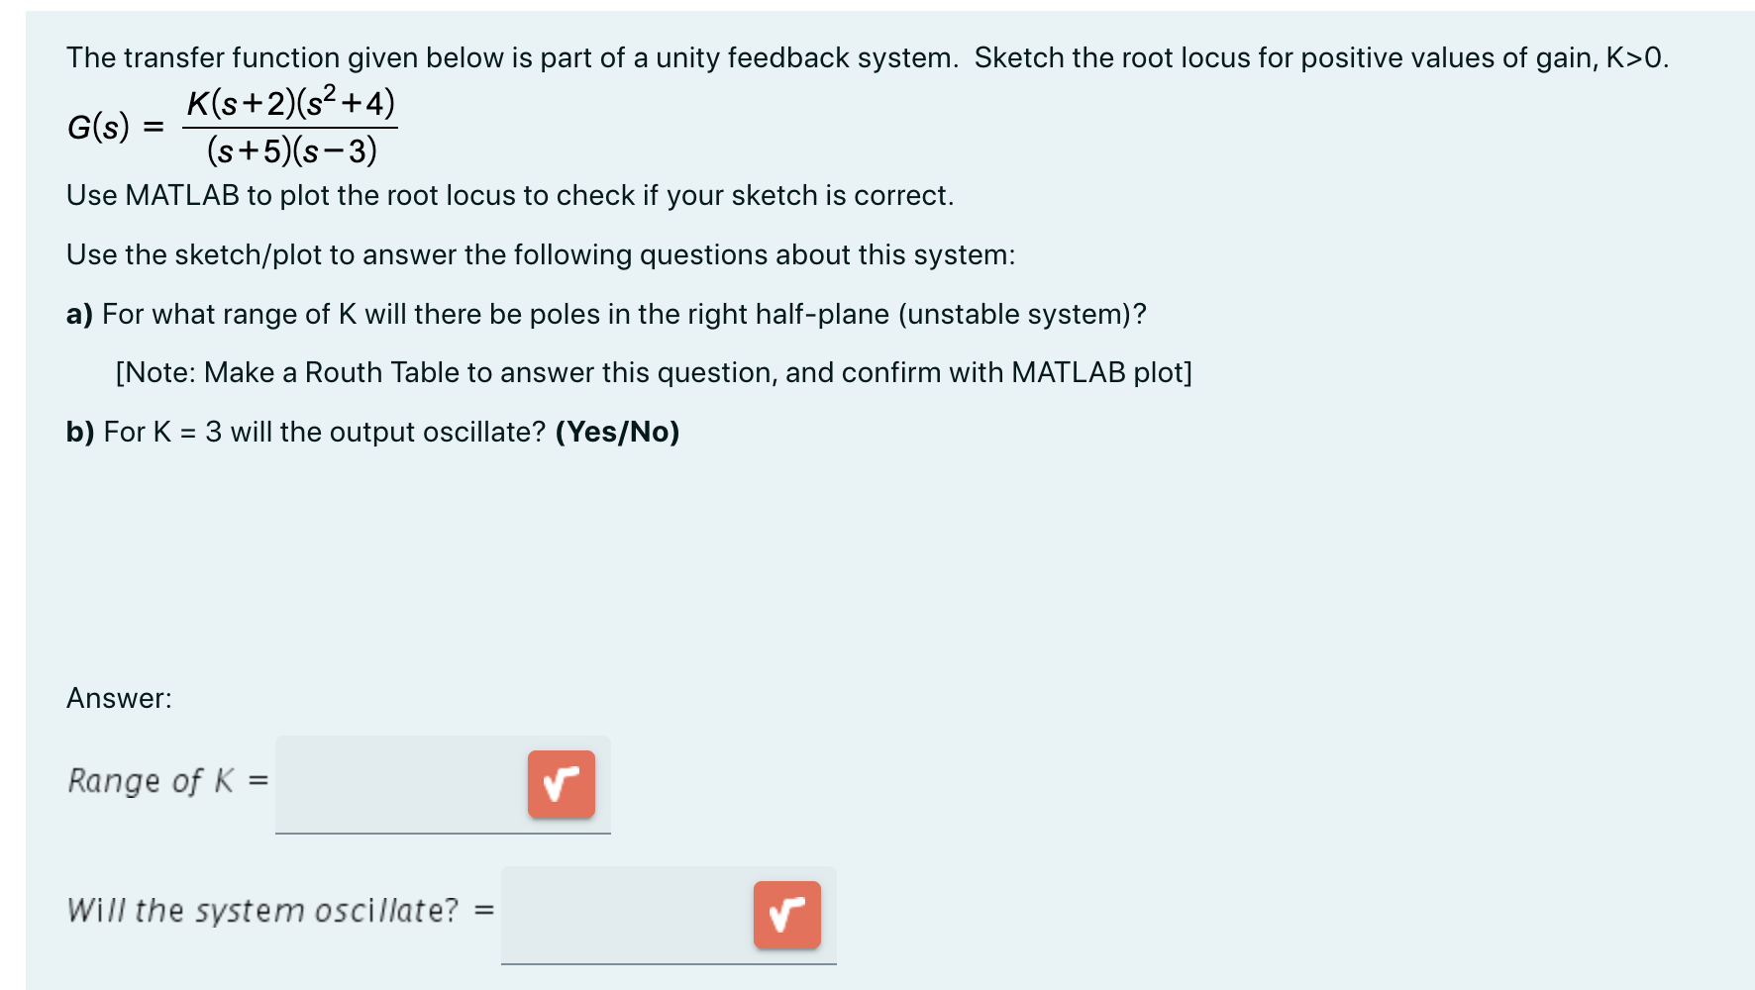This screenshot has height=990, width=1755.
Task: Click the square-root symbol button next to oscillate answer
Action: (x=787, y=916)
